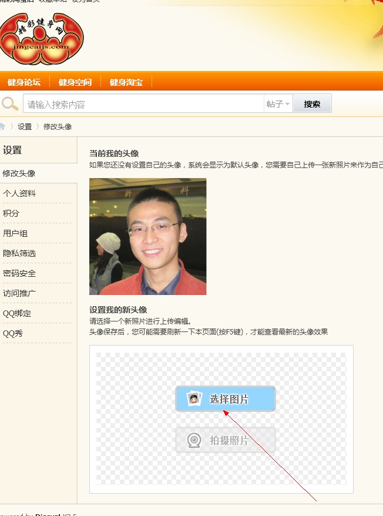
Task: Click the webcam icon on 拍摄照片
Action: 194,440
